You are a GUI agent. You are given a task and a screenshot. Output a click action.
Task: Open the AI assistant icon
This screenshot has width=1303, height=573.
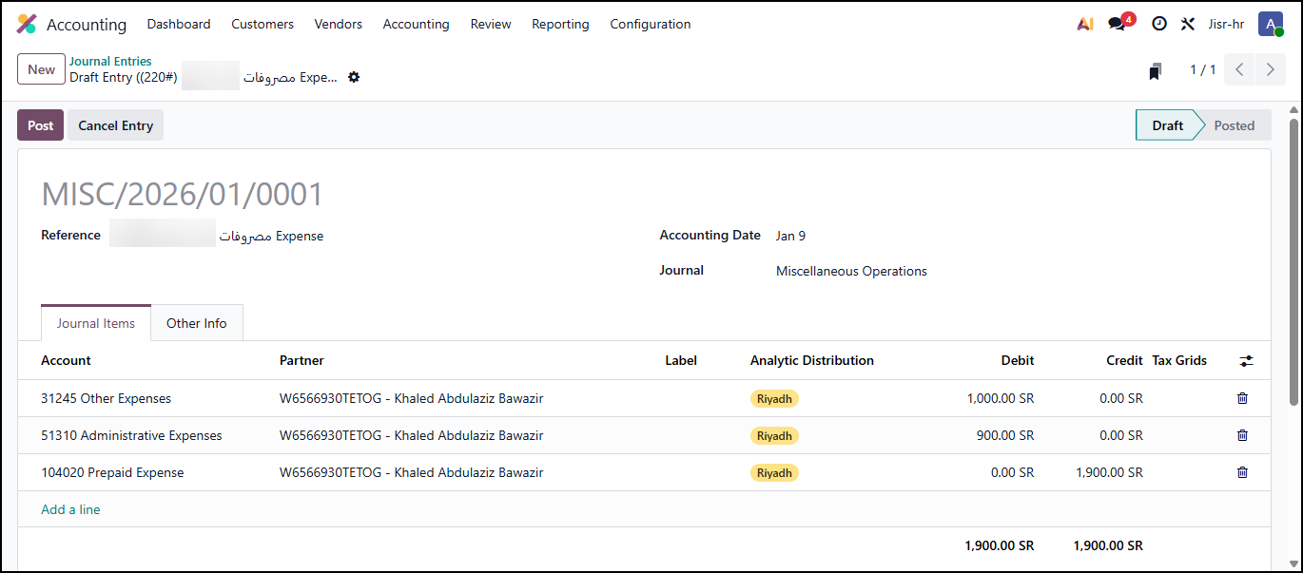click(1084, 24)
